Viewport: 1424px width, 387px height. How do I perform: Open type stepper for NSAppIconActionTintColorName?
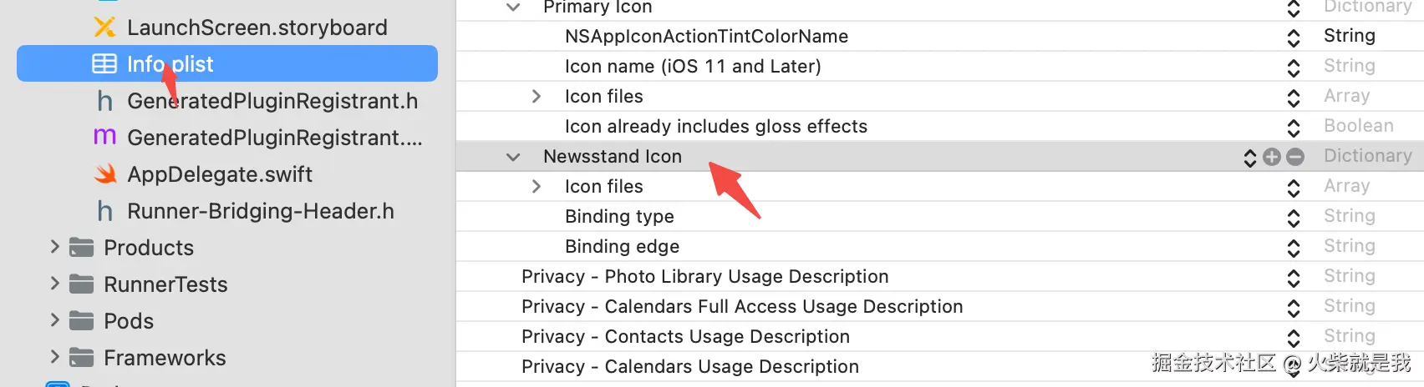[1294, 38]
